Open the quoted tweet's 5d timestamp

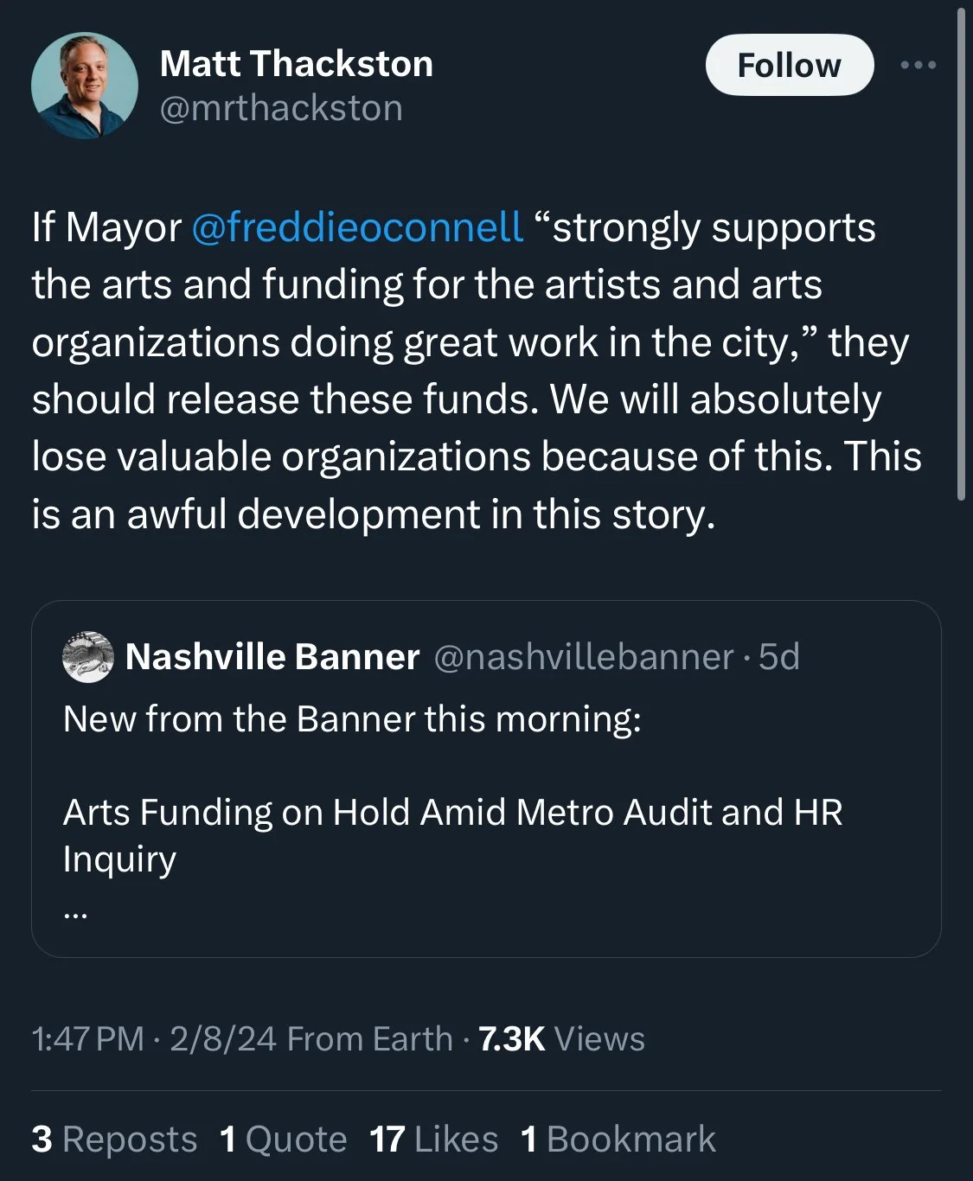pyautogui.click(x=779, y=657)
